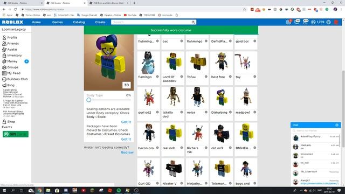The width and height of the screenshot is (345, 194).
Task: Wear the Richers 15k costume
Action: click(197, 134)
